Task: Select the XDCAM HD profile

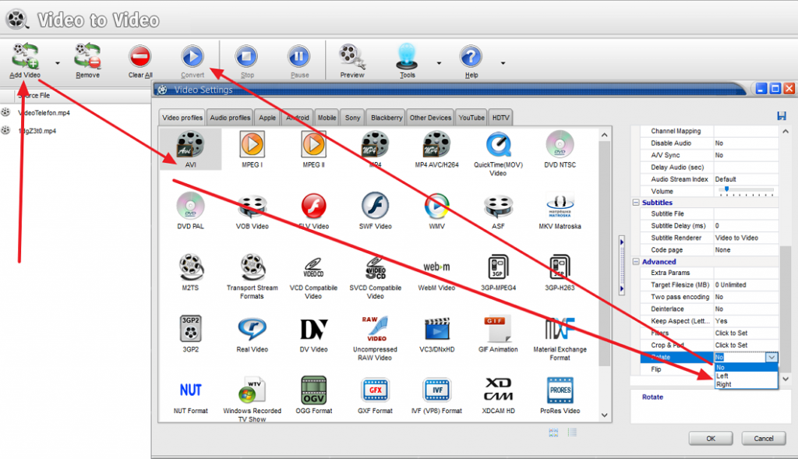Action: (498, 395)
